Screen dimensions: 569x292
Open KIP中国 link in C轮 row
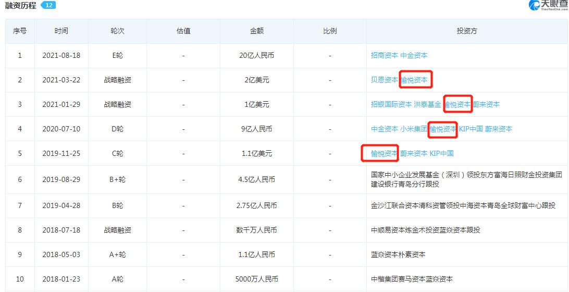tap(442, 154)
